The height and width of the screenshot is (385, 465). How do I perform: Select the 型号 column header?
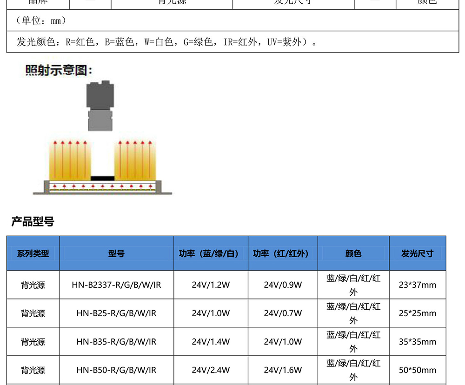[116, 253]
